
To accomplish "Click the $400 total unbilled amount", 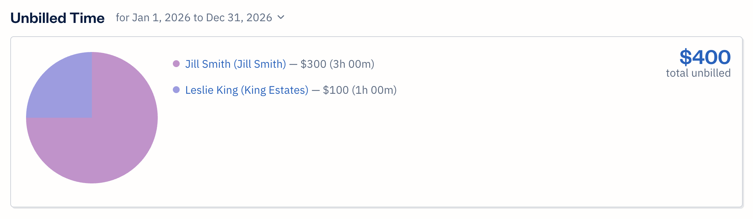I will pyautogui.click(x=706, y=57).
